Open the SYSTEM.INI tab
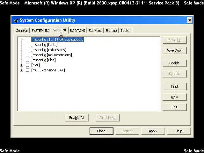Screen dimensions: 204x153 point(40,31)
